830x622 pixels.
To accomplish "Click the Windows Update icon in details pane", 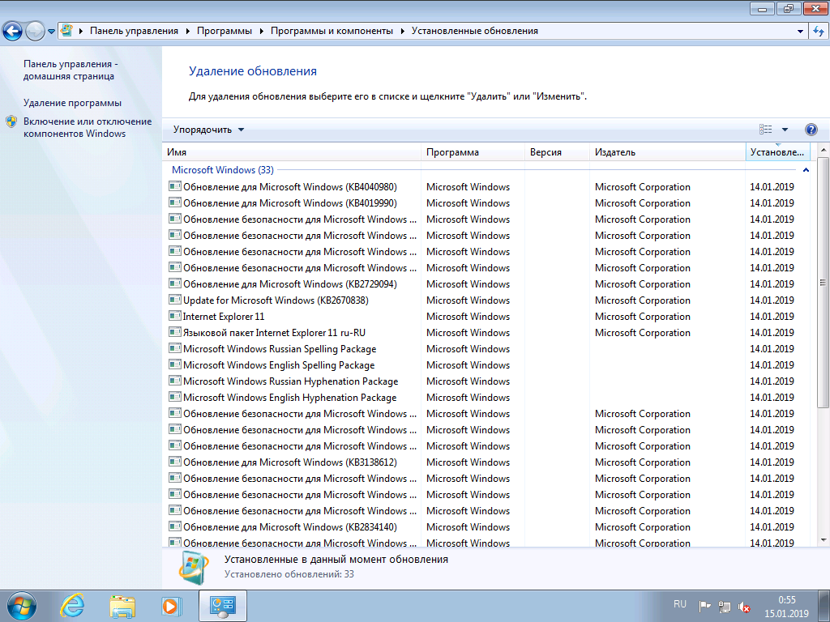I will [x=194, y=568].
